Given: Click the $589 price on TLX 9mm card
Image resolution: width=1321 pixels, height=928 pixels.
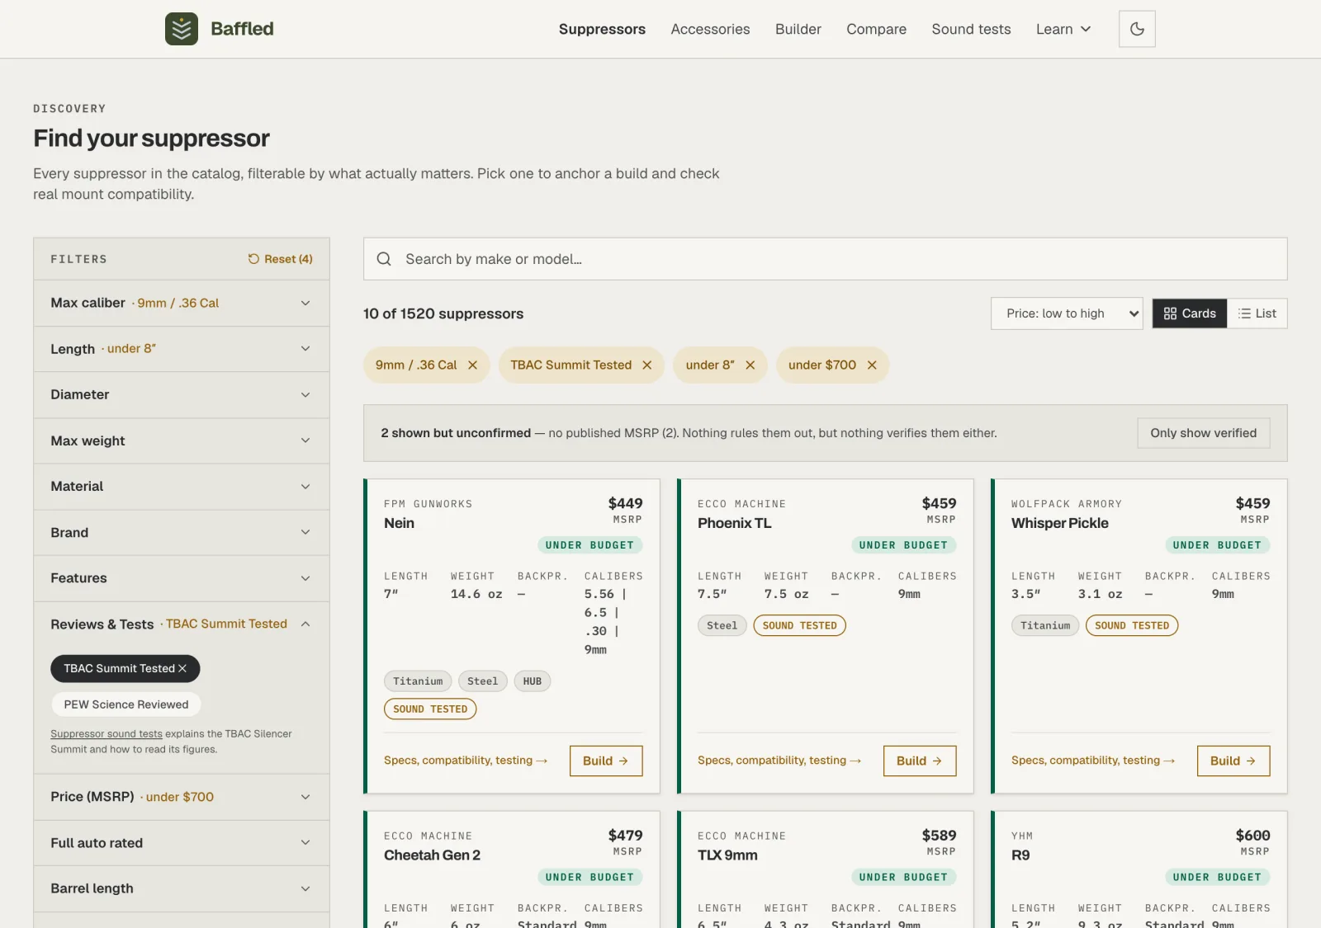Looking at the screenshot, I should [x=939, y=836].
